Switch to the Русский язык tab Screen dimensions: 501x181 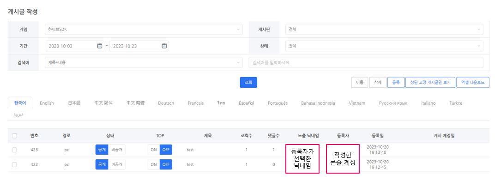point(393,103)
